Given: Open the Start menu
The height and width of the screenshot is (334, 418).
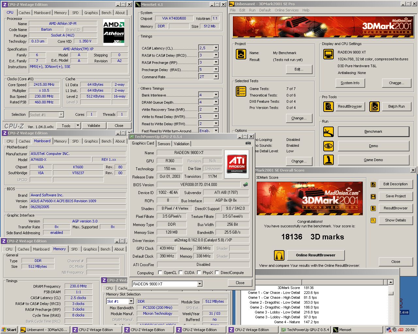Looking at the screenshot, I should [9, 330].
